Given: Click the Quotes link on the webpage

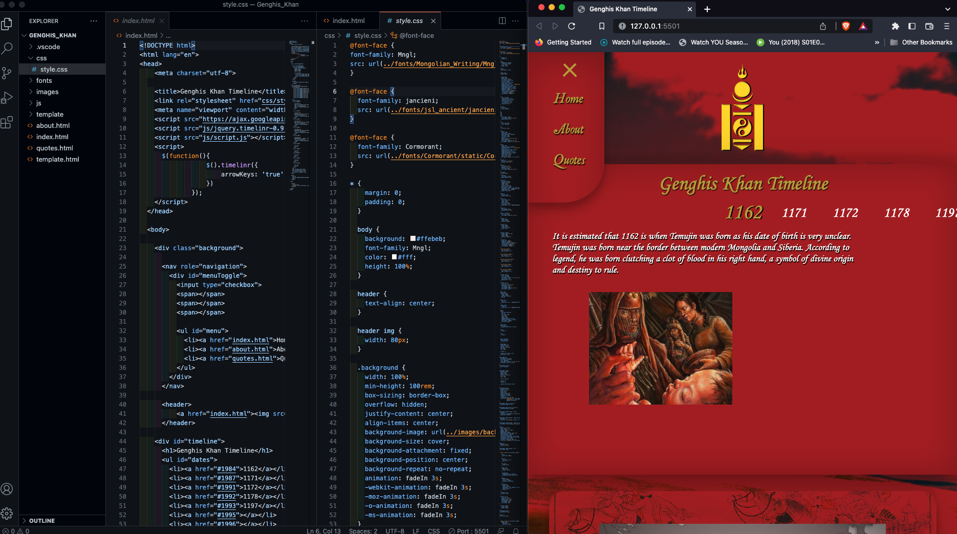Looking at the screenshot, I should (570, 160).
